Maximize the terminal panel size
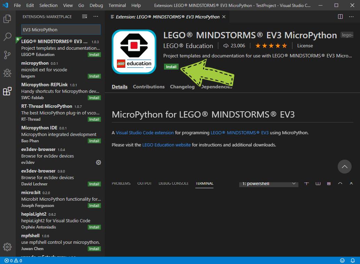The height and width of the screenshot is (264, 360). 340,183
